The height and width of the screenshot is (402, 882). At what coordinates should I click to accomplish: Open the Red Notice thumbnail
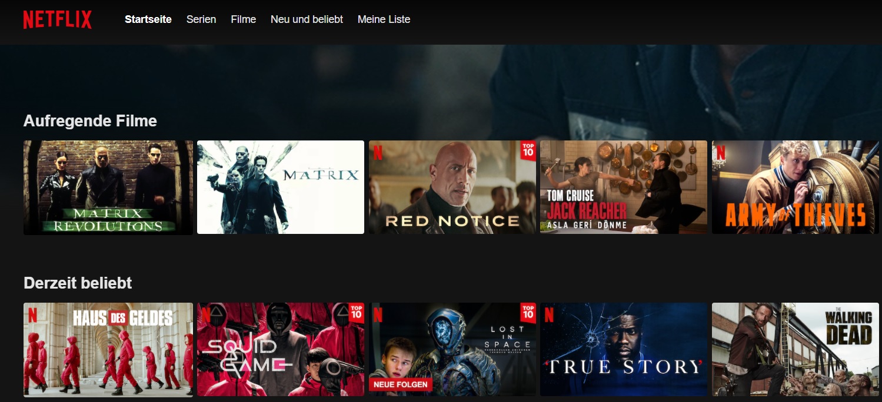(x=452, y=187)
